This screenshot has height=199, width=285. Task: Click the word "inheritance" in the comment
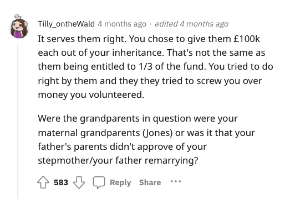coord(138,53)
